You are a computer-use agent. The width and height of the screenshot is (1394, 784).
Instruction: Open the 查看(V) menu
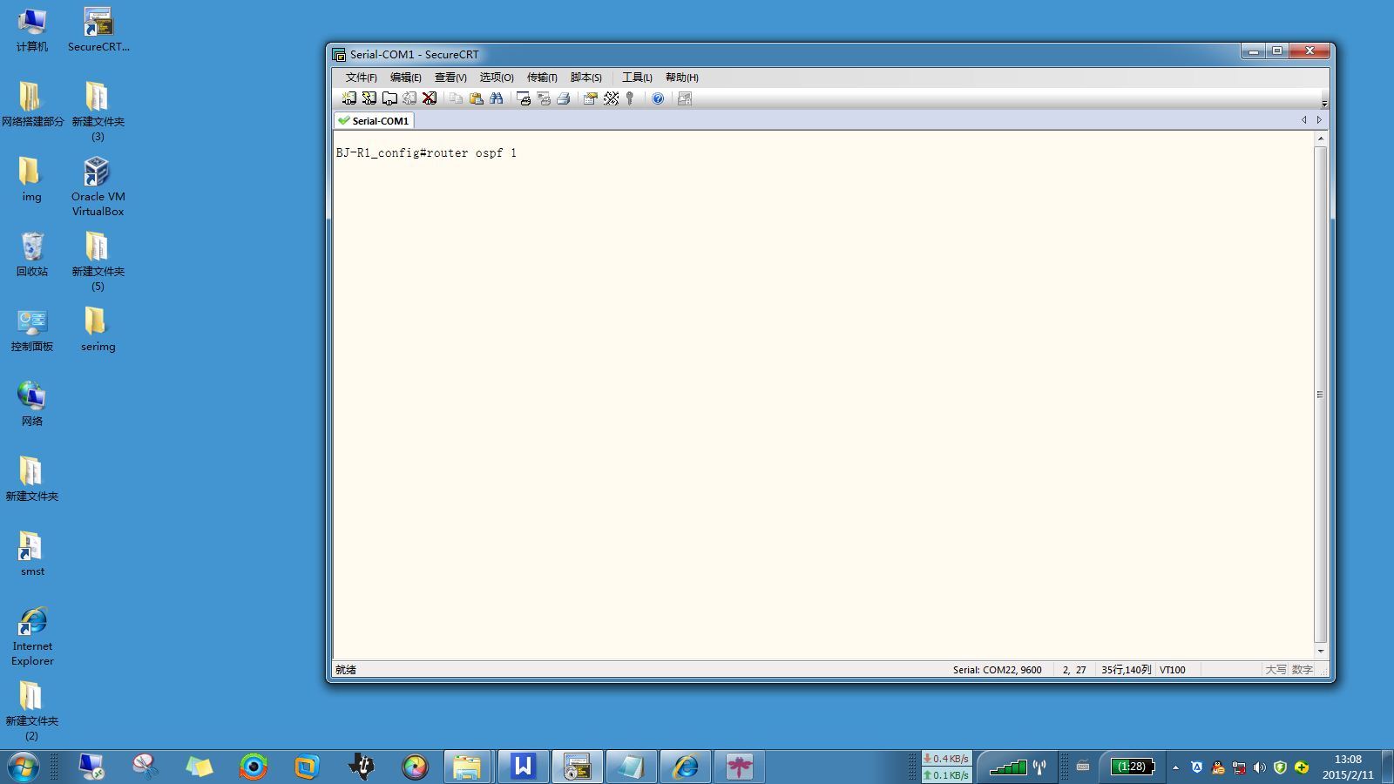coord(450,78)
